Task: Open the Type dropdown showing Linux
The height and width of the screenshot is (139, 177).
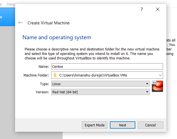Action: point(100,84)
